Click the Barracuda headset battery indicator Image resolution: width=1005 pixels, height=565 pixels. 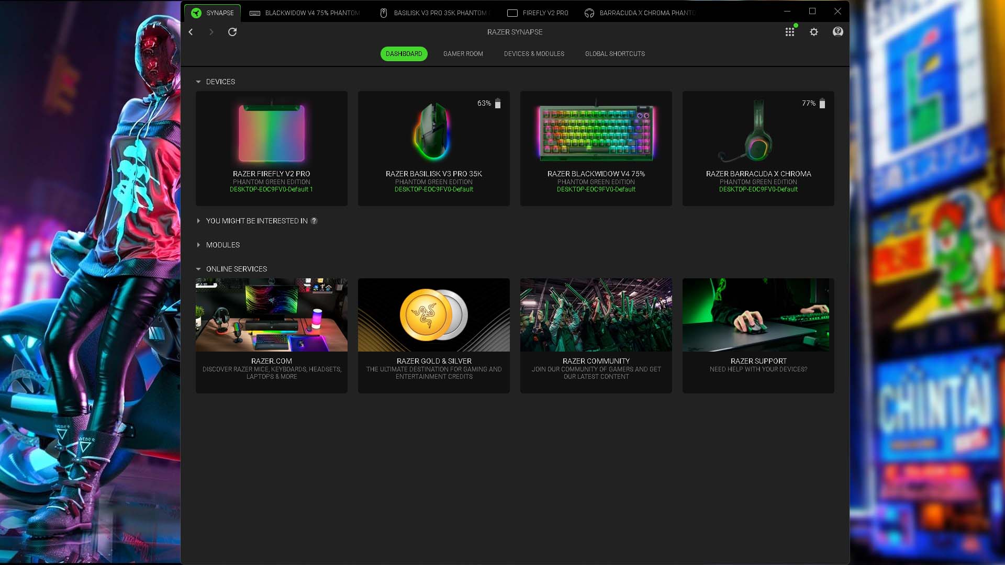pyautogui.click(x=822, y=104)
